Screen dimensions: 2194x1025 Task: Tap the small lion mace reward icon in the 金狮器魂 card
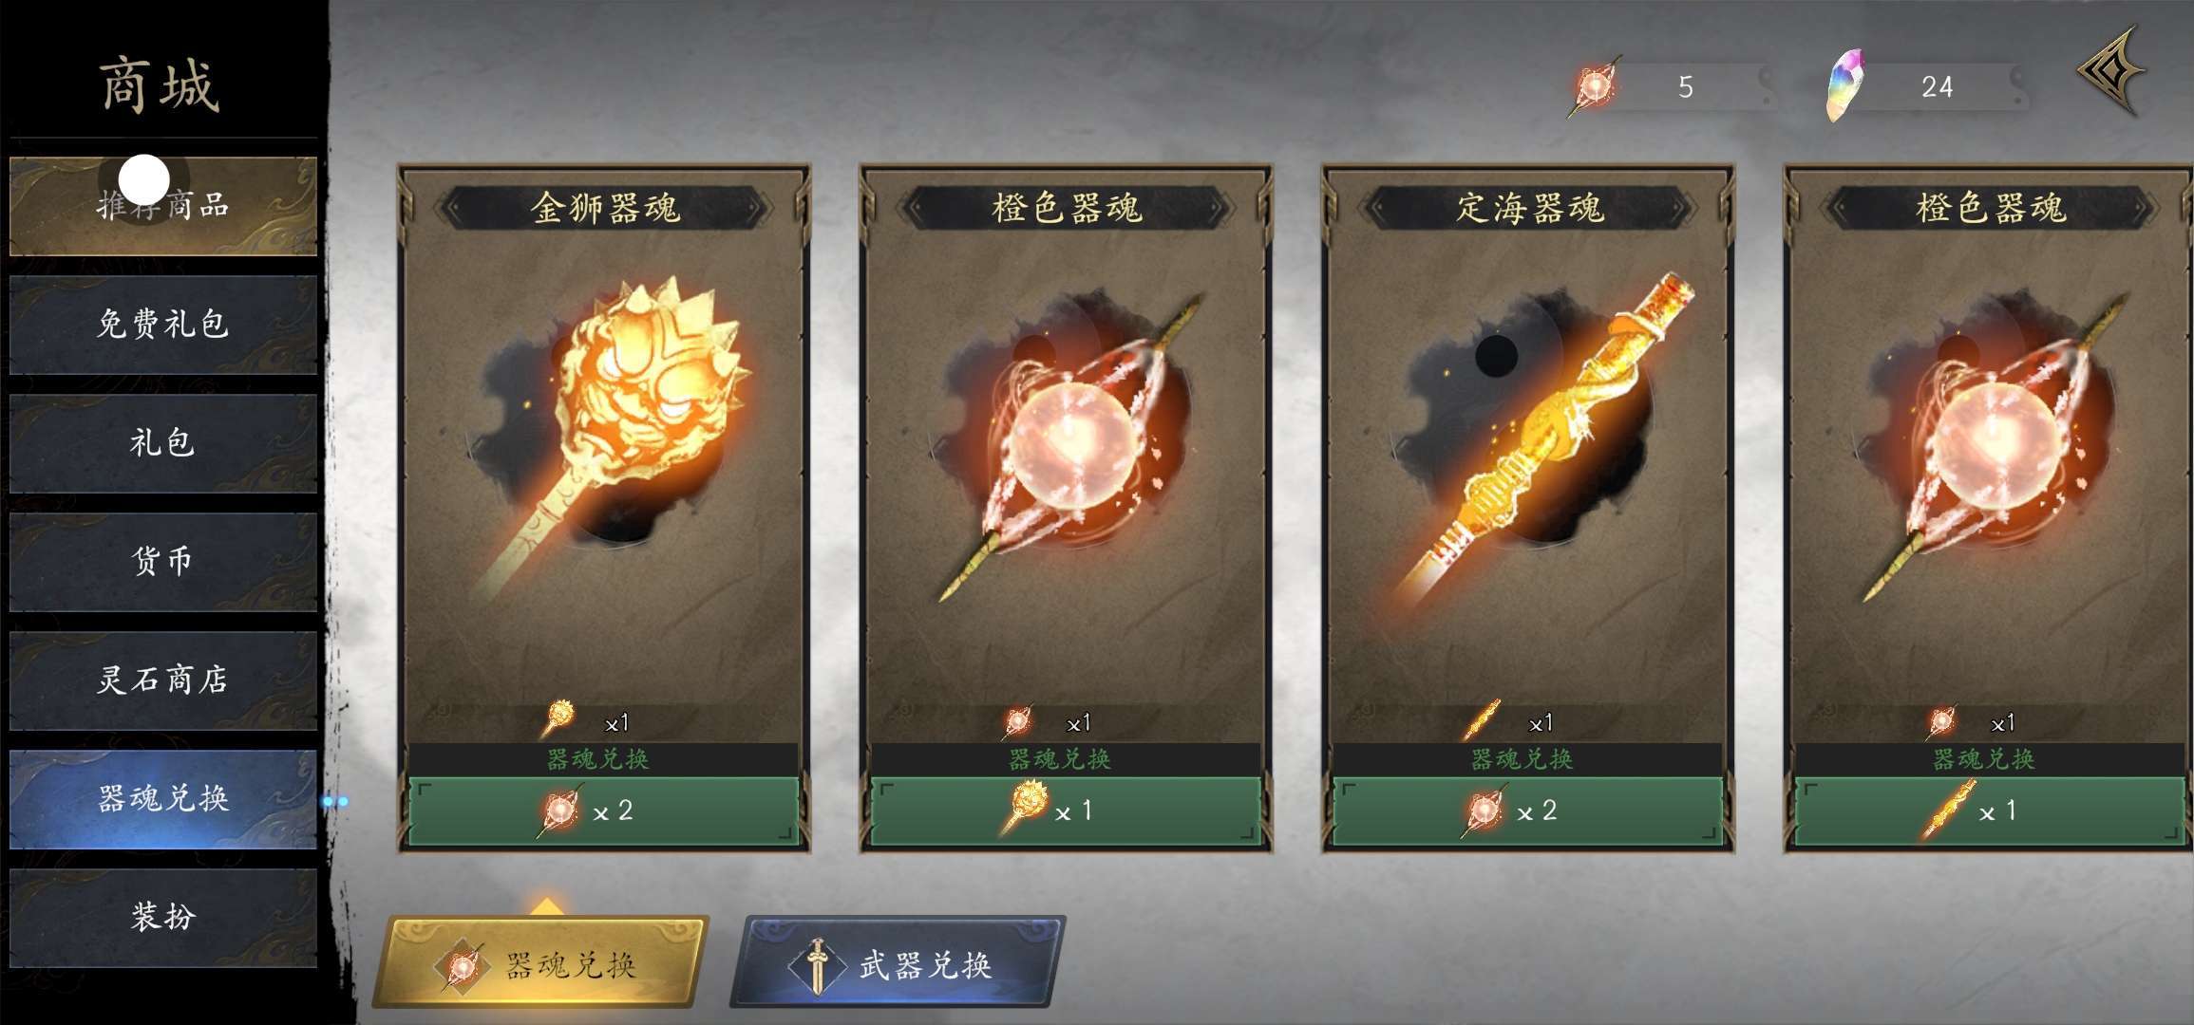[x=558, y=719]
